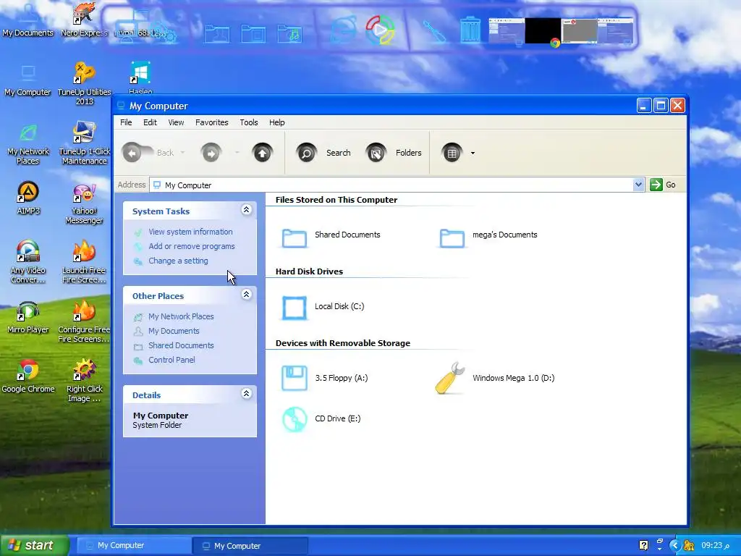Switch to first My Computer taskbar button
The image size is (741, 556).
tap(134, 546)
